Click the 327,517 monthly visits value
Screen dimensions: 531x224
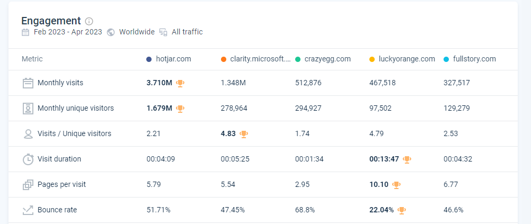click(x=456, y=83)
